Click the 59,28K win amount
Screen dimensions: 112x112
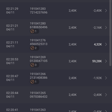(97, 61)
